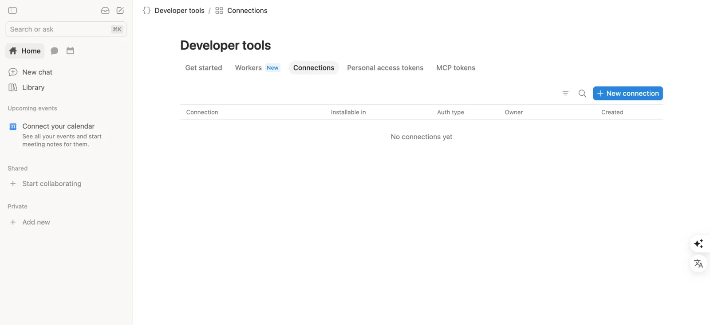The height and width of the screenshot is (325, 710).
Task: Open the inbox icon
Action: 105,10
